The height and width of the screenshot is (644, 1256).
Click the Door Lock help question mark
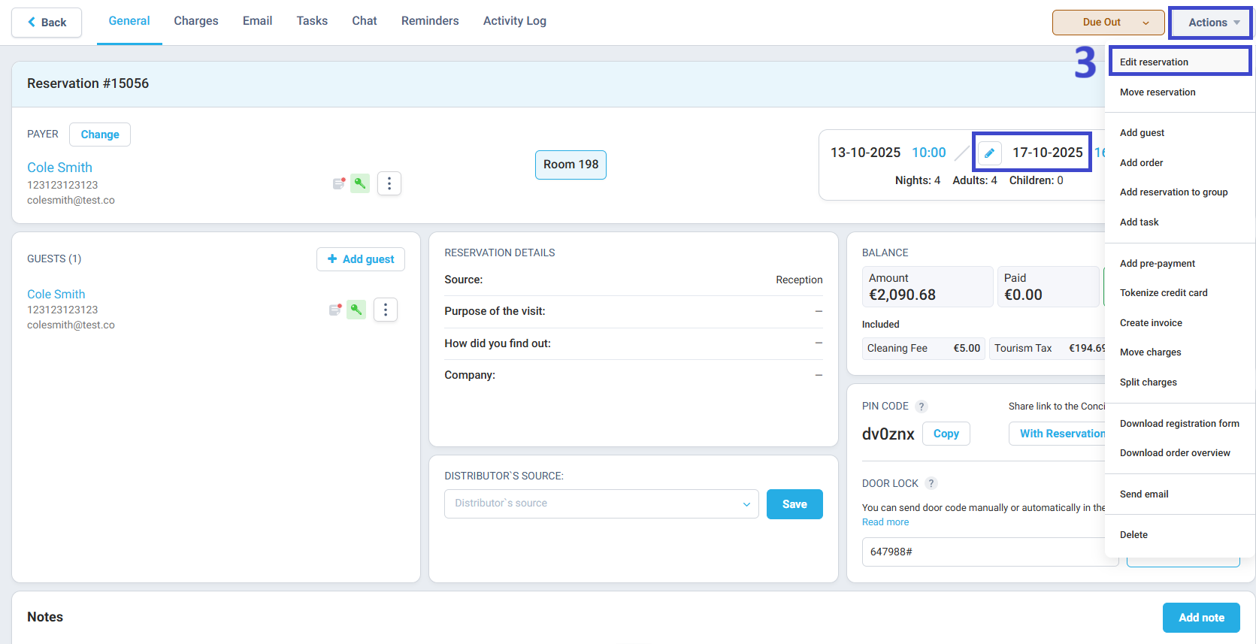(x=931, y=484)
